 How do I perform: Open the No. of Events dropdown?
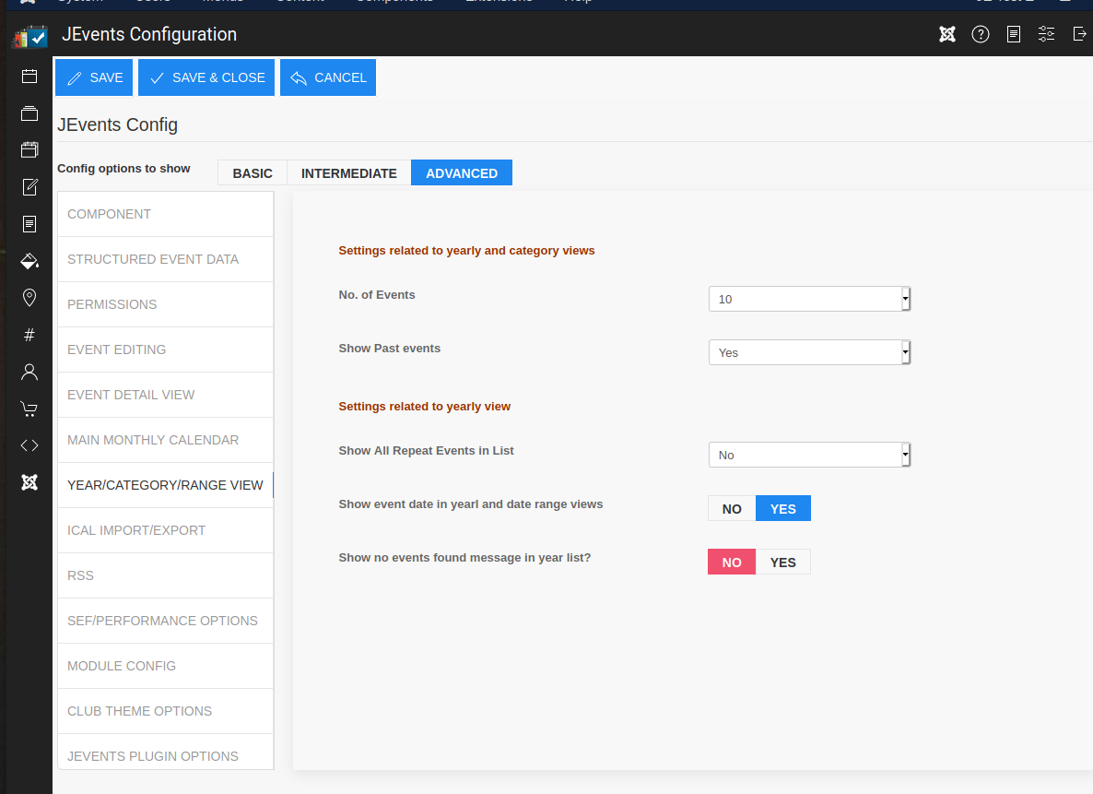(809, 299)
